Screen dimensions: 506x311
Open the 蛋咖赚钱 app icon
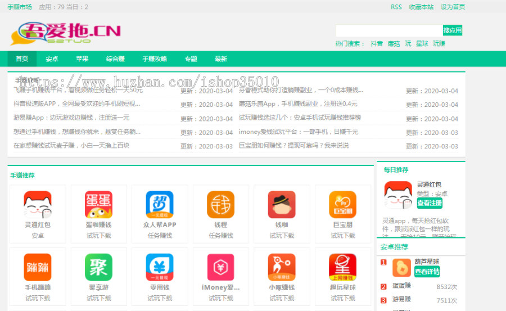click(x=98, y=204)
